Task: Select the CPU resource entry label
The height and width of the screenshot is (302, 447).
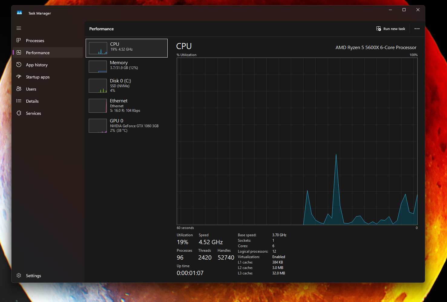Action: [x=115, y=44]
